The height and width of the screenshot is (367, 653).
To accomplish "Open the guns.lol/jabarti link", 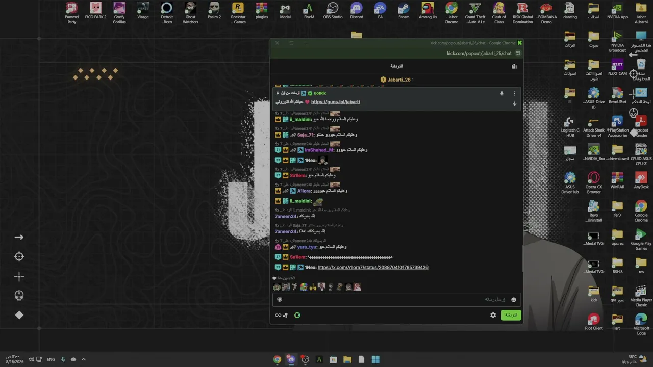I will pyautogui.click(x=335, y=102).
